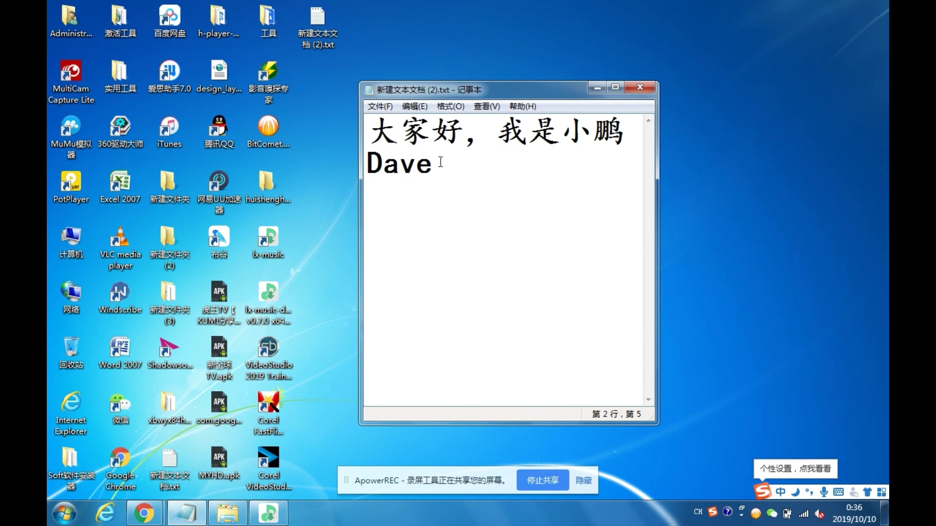This screenshot has height=526, width=936.
Task: Click the muted volume tray icon
Action: pos(819,513)
